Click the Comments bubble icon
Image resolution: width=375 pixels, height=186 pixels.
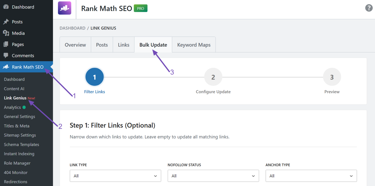(x=6, y=56)
